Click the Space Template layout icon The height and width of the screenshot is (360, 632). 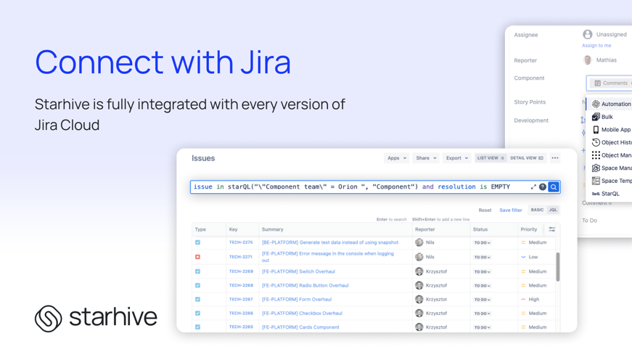coord(596,181)
